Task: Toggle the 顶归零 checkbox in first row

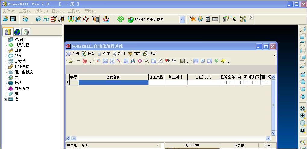Action: (x=254, y=82)
